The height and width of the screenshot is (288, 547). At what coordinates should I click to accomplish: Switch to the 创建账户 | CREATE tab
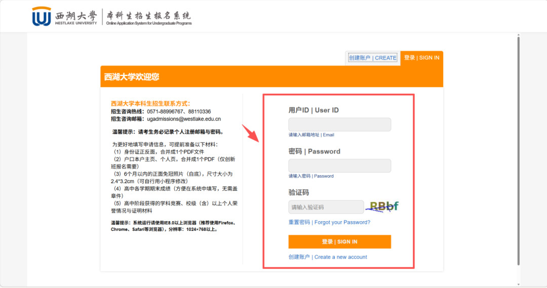pyautogui.click(x=372, y=58)
